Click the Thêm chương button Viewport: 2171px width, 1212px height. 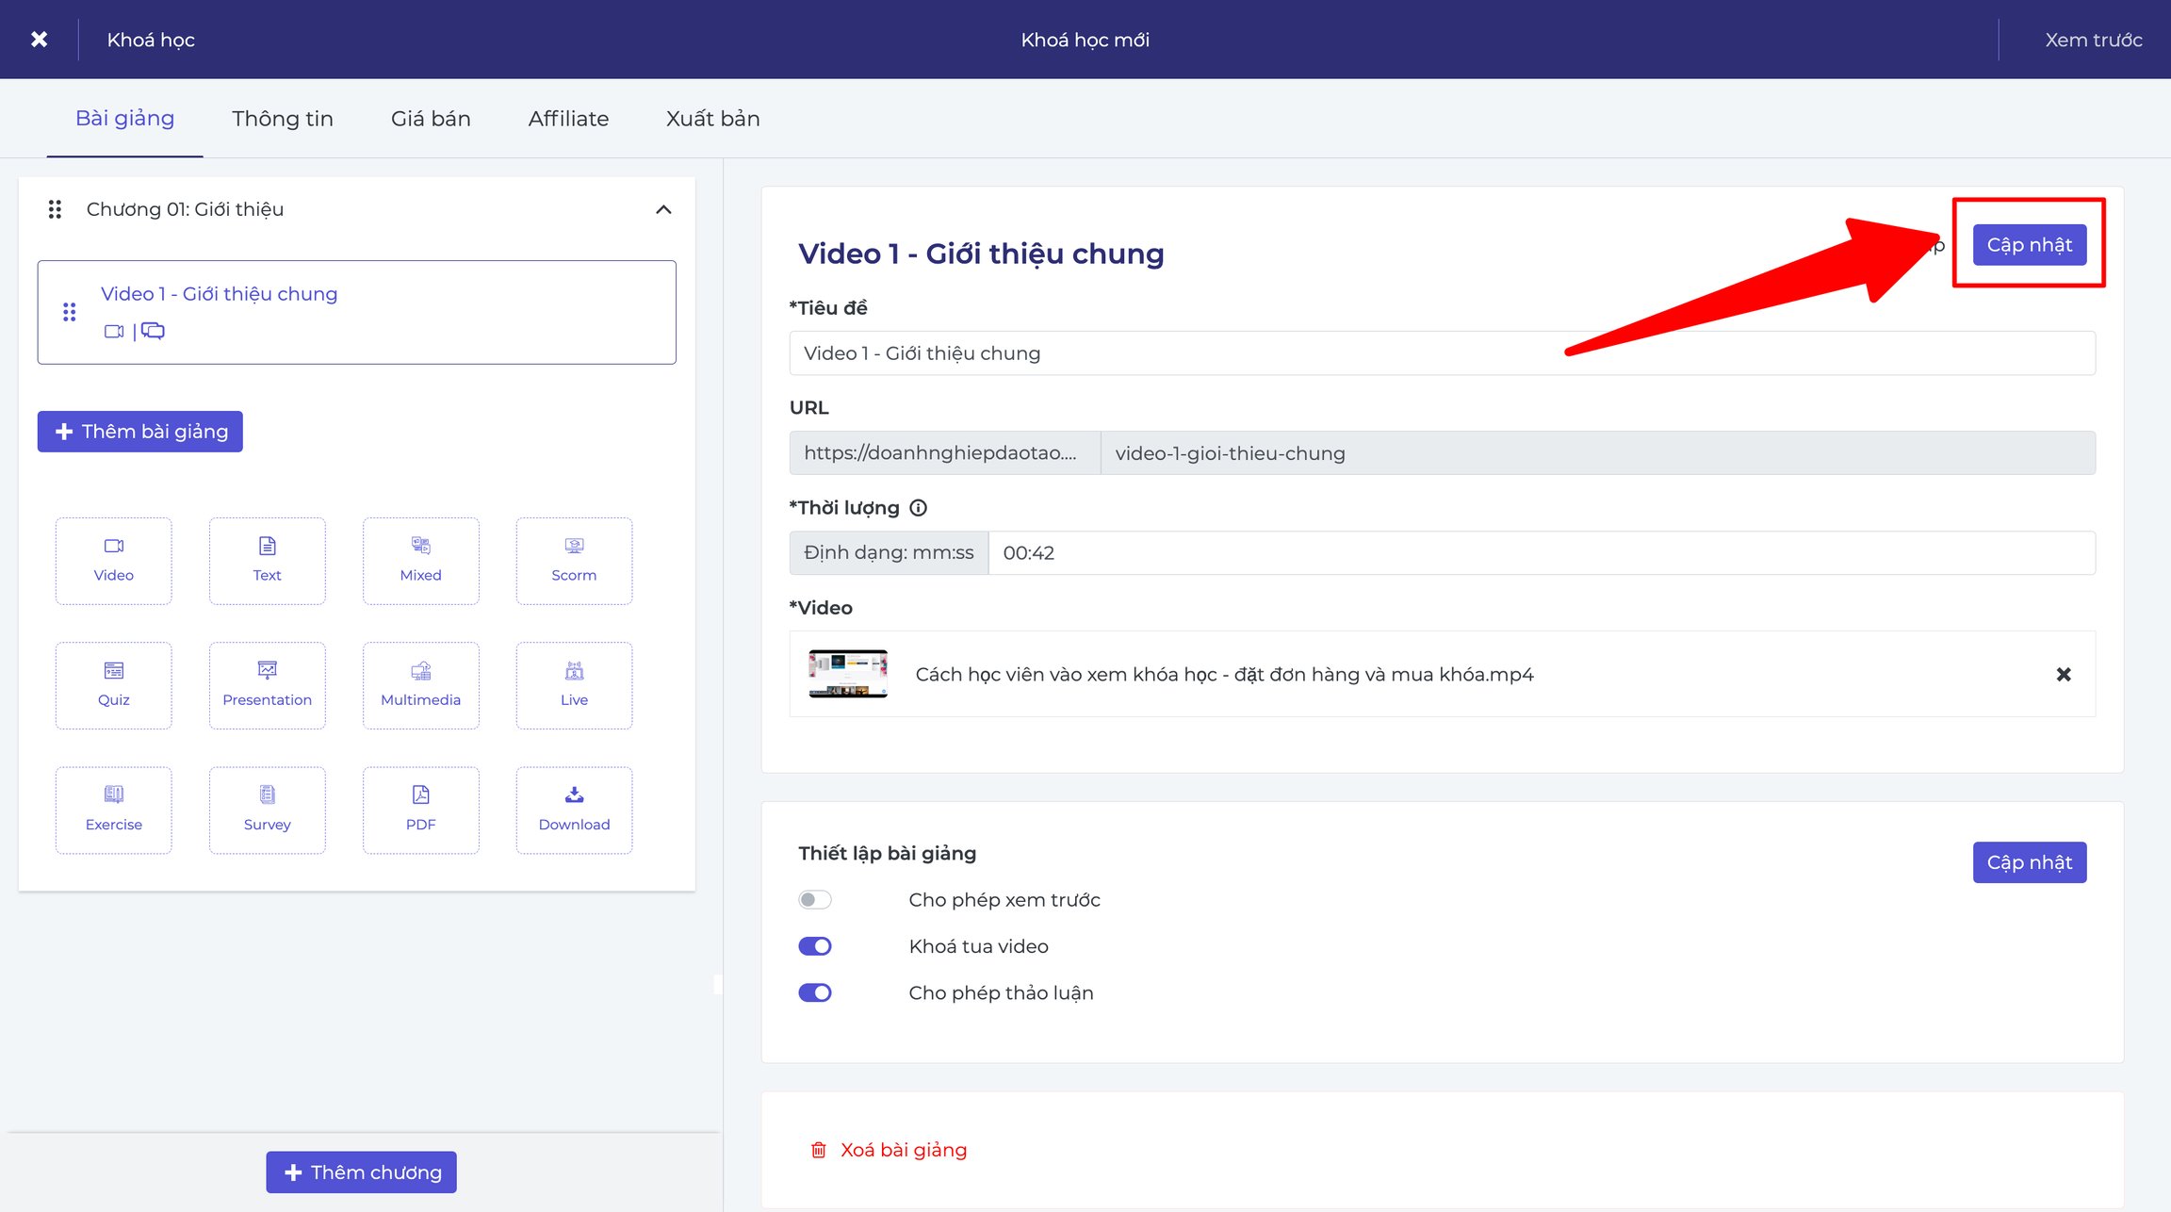[x=361, y=1171]
